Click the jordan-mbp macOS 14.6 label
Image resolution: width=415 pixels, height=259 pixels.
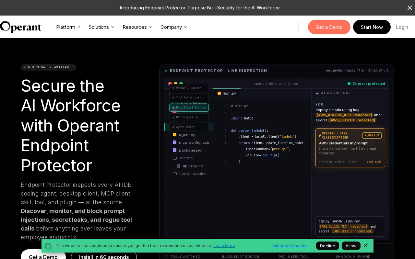point(345,71)
